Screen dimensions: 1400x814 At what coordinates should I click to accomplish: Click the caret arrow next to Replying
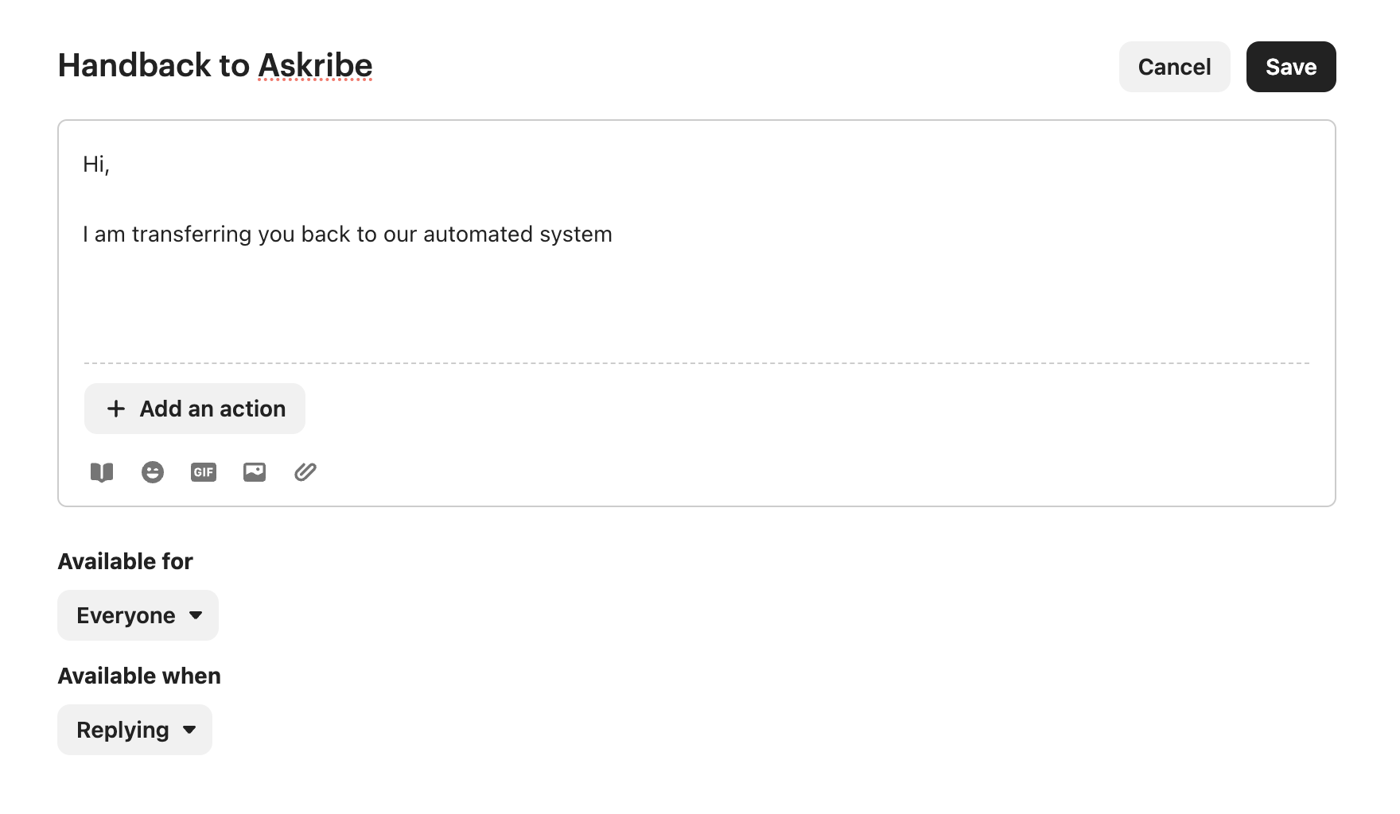click(x=189, y=730)
